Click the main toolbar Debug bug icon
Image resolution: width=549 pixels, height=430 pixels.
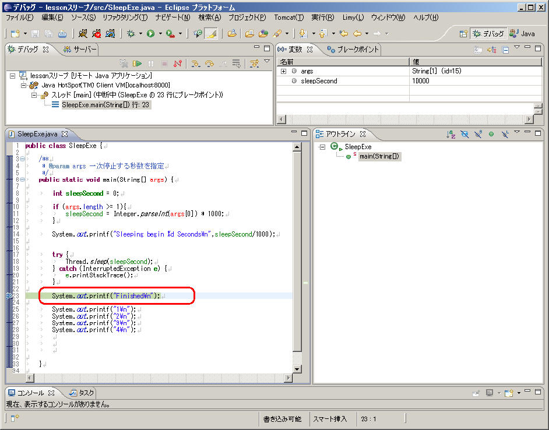coord(131,34)
